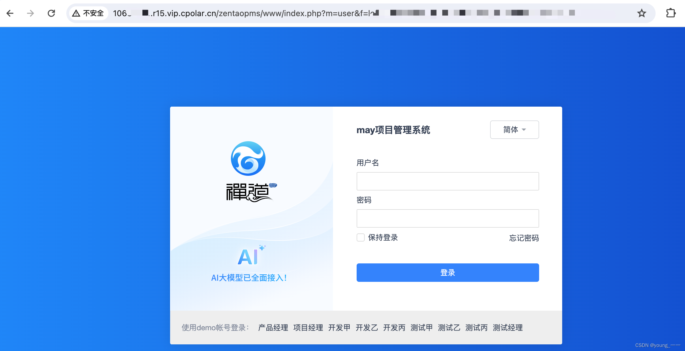Click the ZenTao swirl logo
The width and height of the screenshot is (685, 351).
click(x=248, y=158)
